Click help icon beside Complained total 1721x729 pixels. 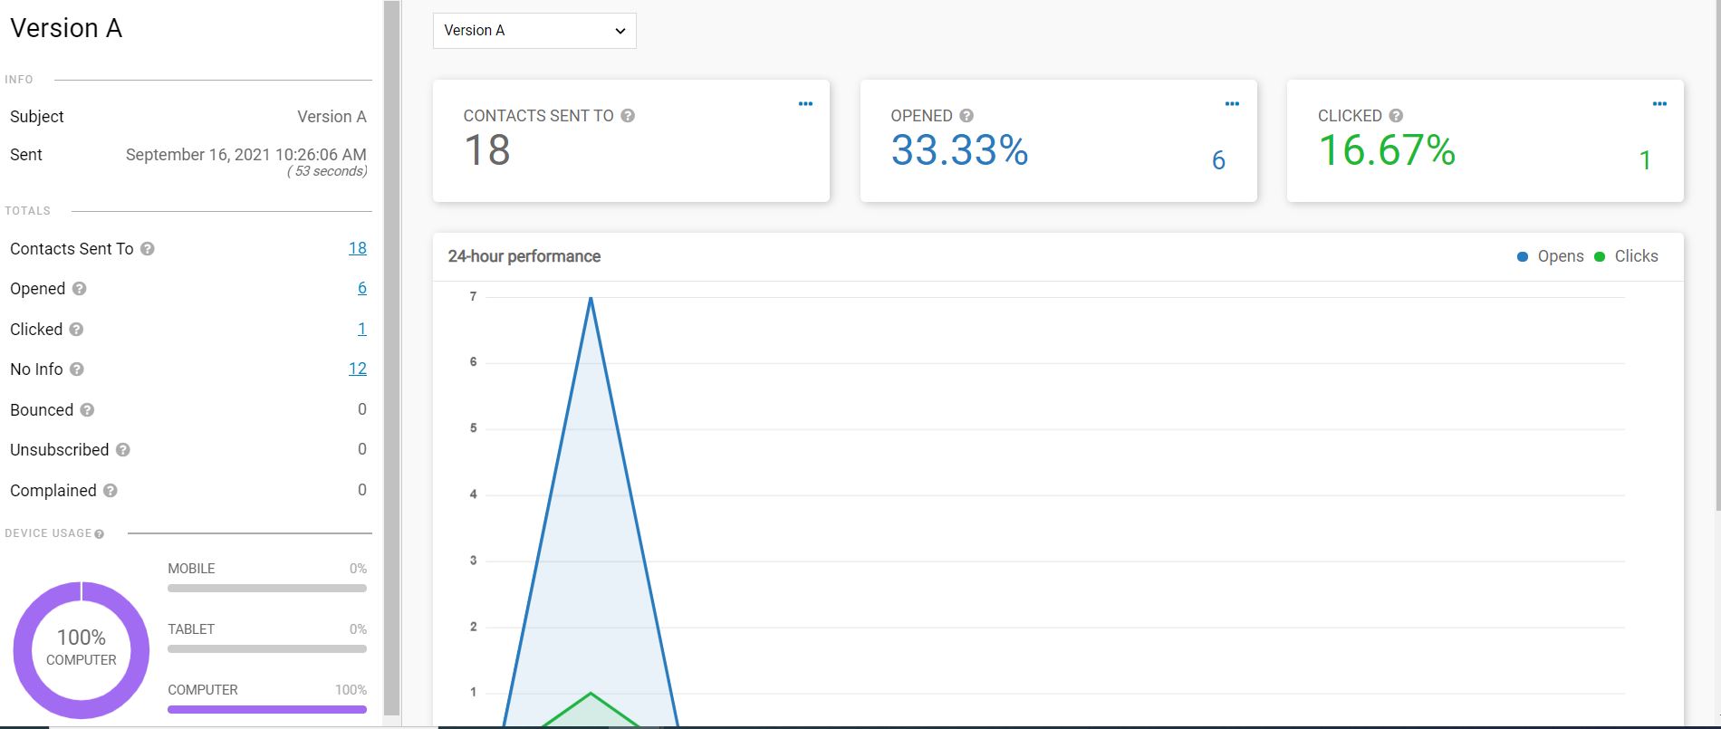(111, 491)
